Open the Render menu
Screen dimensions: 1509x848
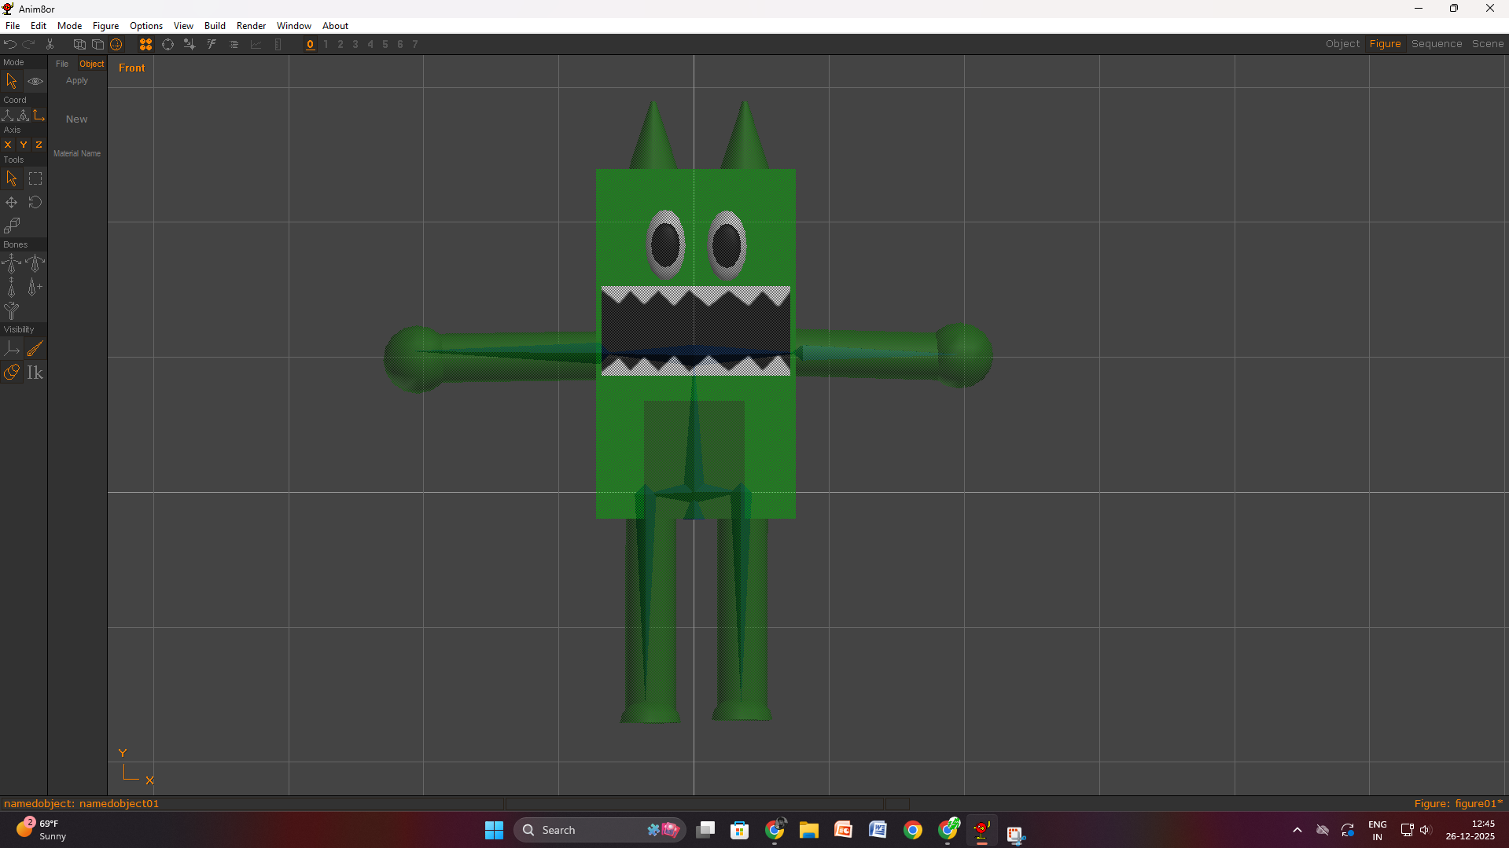(251, 26)
